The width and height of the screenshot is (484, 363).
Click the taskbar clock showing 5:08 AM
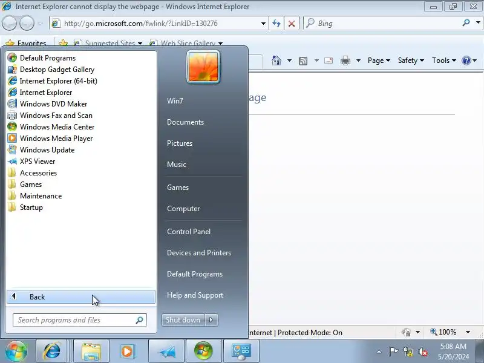pos(453,352)
